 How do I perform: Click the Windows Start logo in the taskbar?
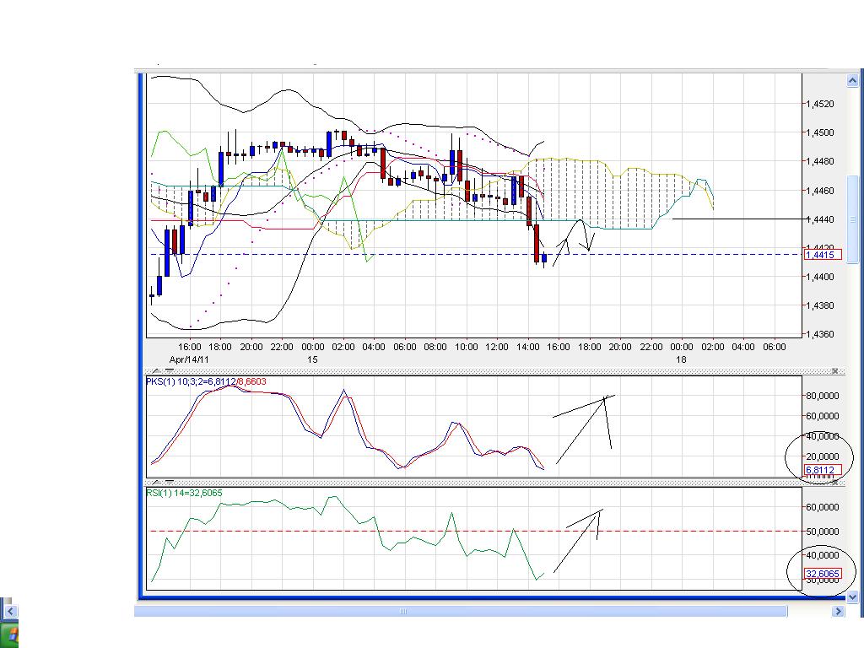(x=12, y=634)
